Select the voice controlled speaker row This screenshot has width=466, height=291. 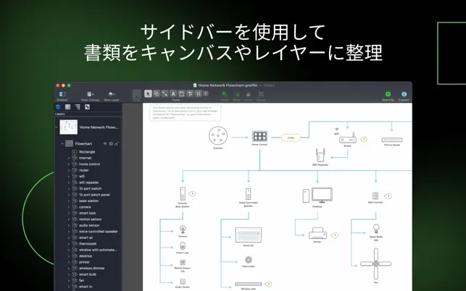(x=88, y=232)
